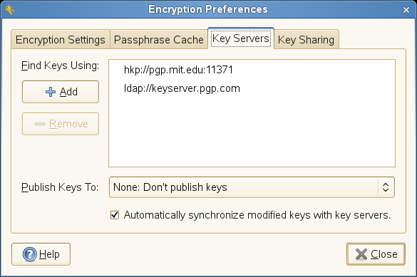Screen dimensions: 417x277
Task: Click the 'Publish Keys To:' label
Action: 60,187
